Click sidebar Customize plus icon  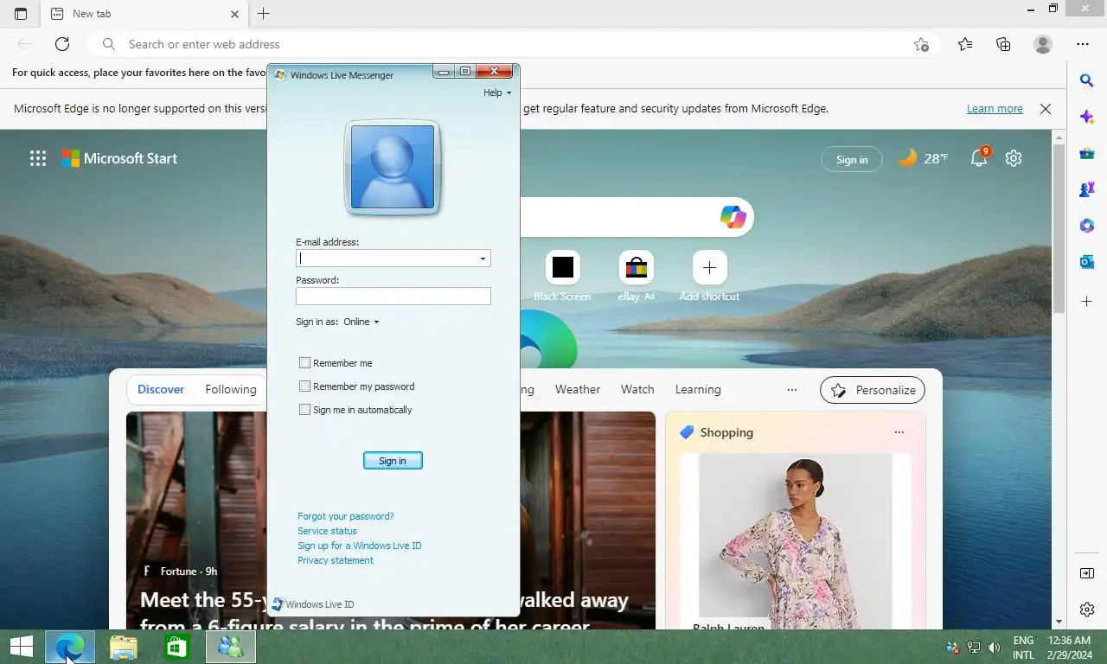[1087, 302]
